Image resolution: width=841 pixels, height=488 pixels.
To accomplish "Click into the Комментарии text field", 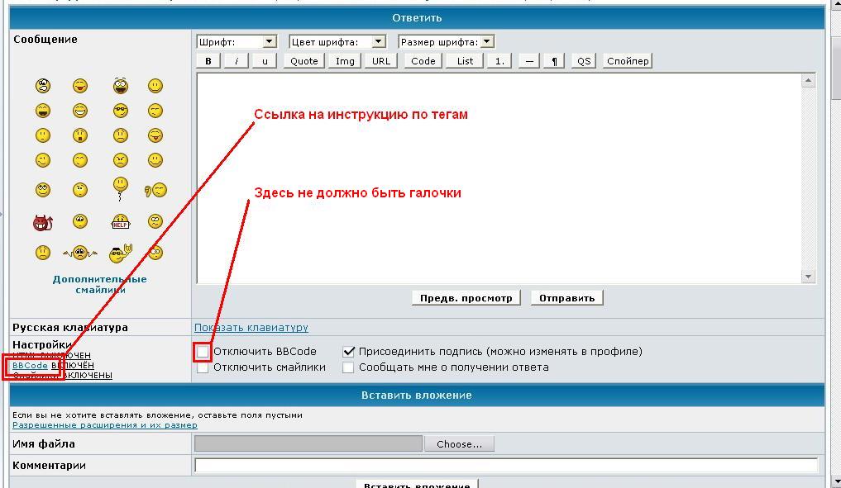I will coord(505,466).
